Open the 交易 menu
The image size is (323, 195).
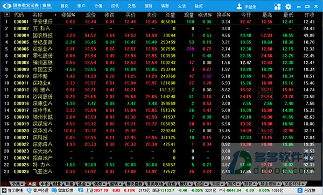click(131, 6)
